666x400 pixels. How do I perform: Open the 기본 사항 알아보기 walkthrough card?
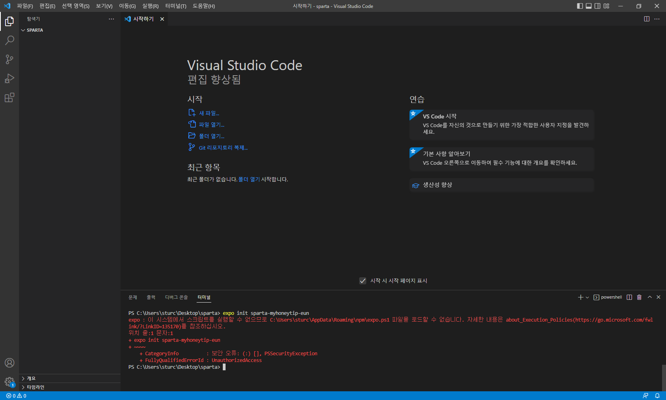coord(501,159)
